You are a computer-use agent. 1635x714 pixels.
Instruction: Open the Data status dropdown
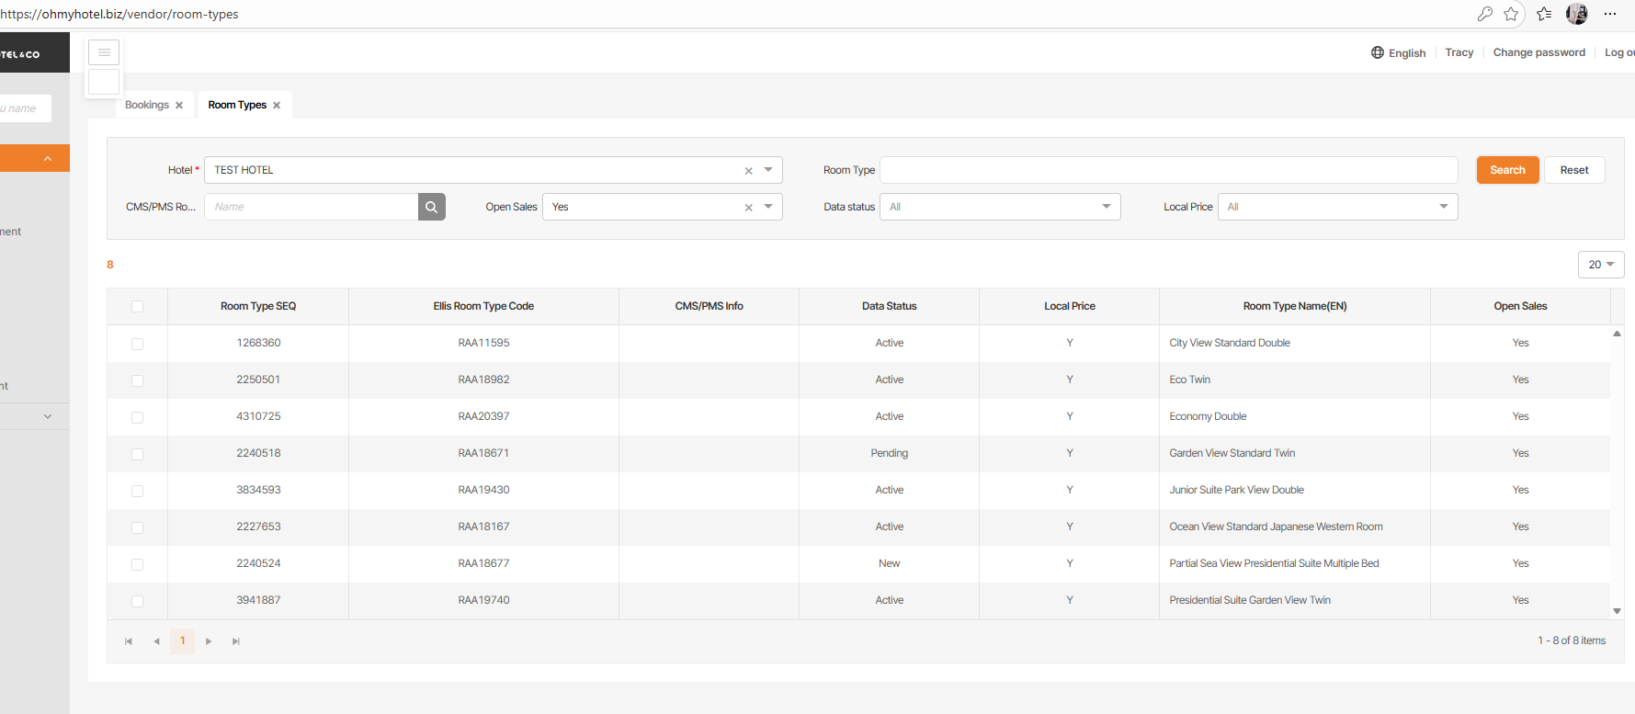(1000, 207)
